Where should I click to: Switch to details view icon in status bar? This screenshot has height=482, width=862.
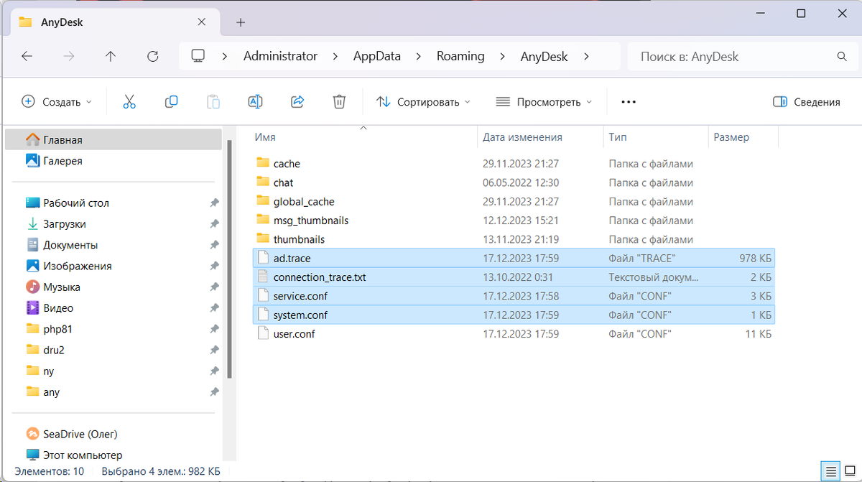tap(832, 471)
